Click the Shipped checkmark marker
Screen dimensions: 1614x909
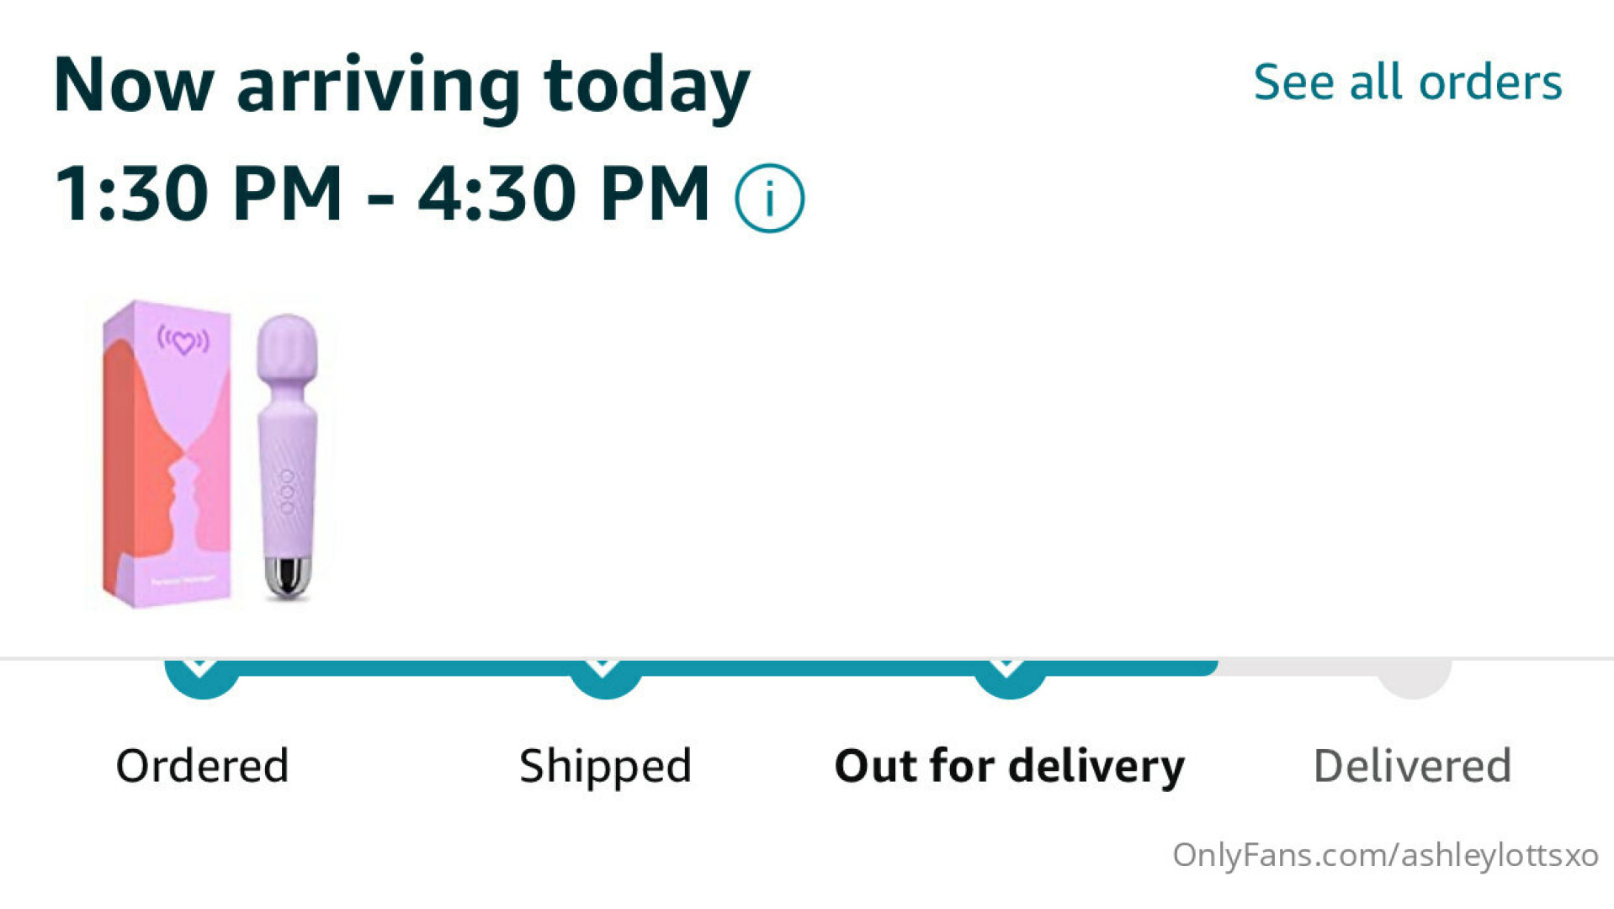tap(605, 677)
